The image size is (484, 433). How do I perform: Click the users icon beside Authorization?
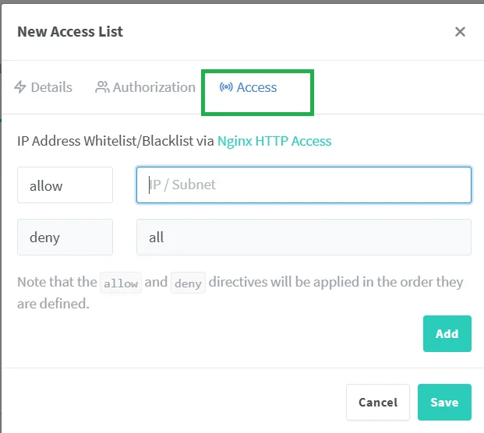pyautogui.click(x=102, y=87)
